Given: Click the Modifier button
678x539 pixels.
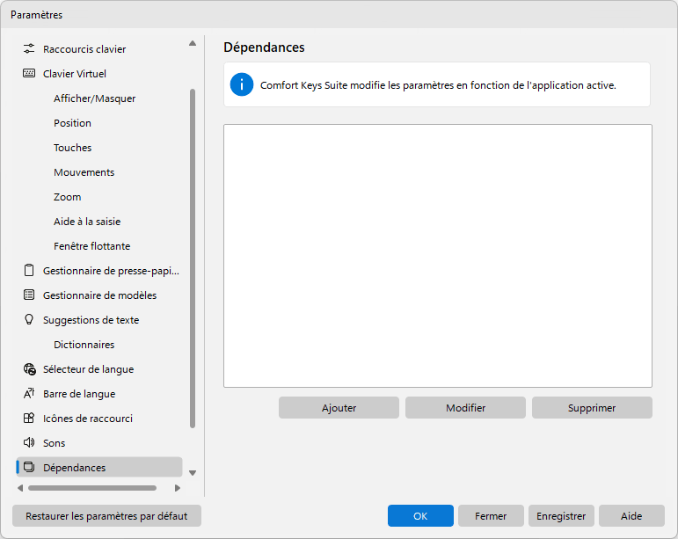Looking at the screenshot, I should [x=465, y=408].
